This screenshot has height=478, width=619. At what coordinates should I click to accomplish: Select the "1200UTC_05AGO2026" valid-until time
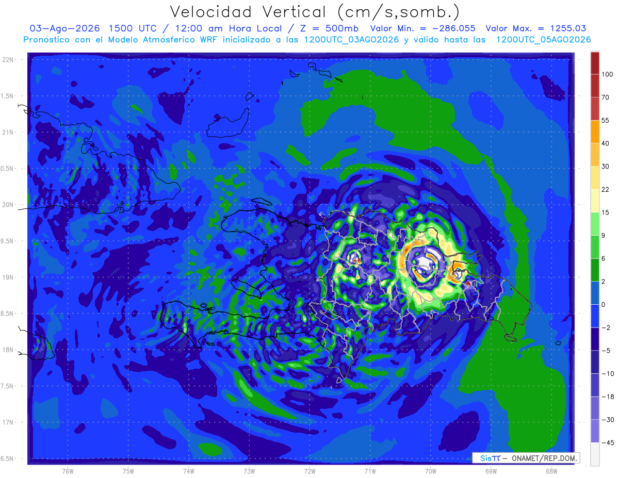[x=543, y=40]
